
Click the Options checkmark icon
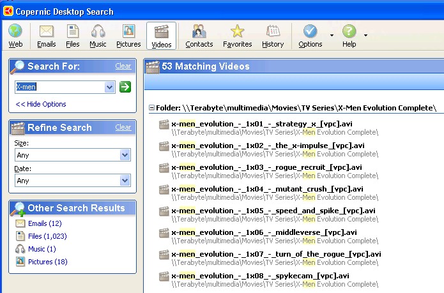click(x=310, y=31)
